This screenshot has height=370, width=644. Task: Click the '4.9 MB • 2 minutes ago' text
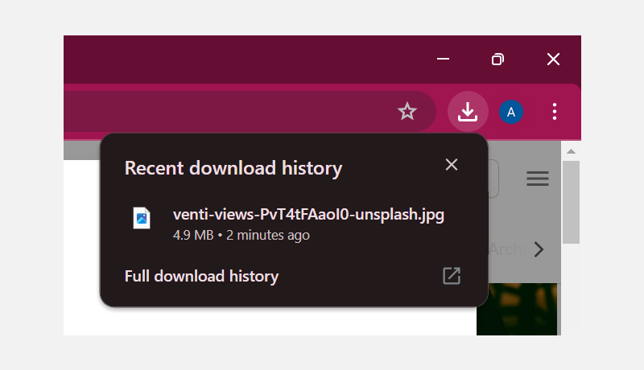[241, 236]
